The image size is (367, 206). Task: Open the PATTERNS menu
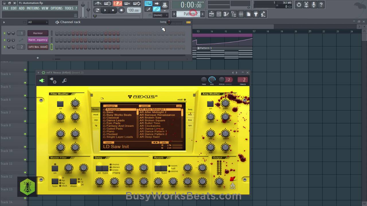pos(33,8)
